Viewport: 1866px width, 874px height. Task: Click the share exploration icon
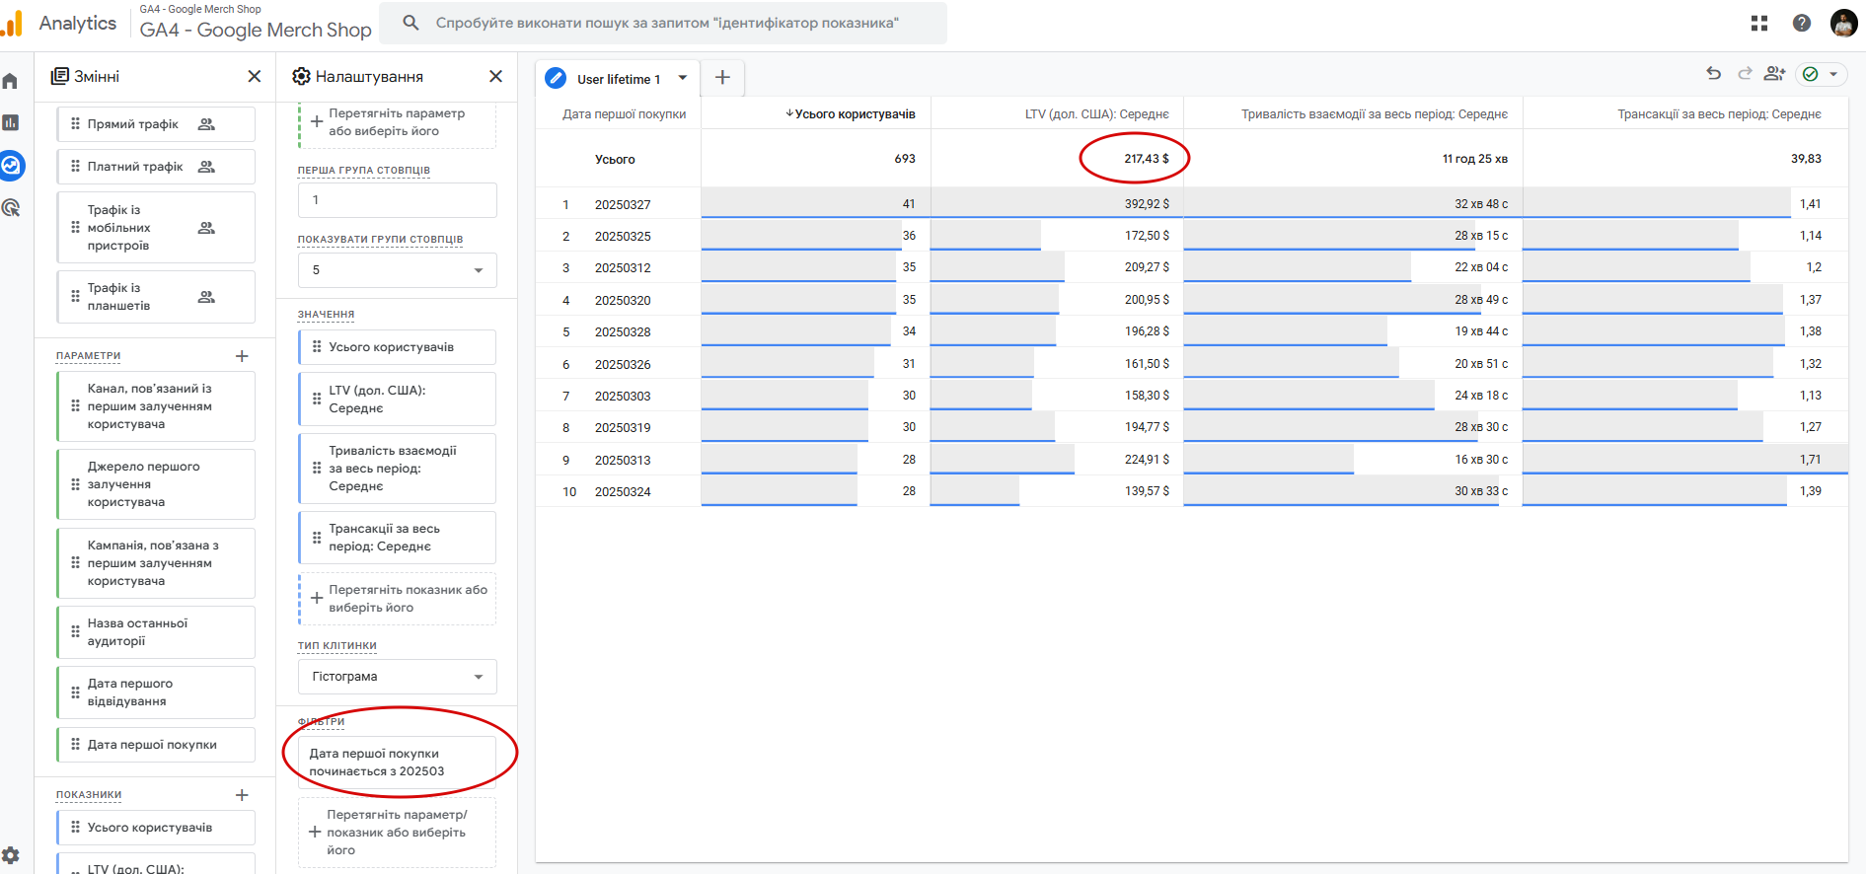click(1774, 74)
